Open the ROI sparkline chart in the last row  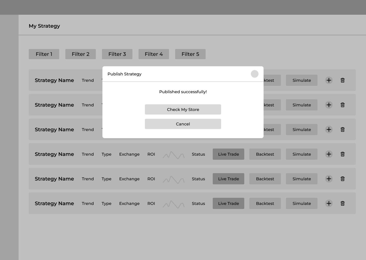click(x=174, y=204)
